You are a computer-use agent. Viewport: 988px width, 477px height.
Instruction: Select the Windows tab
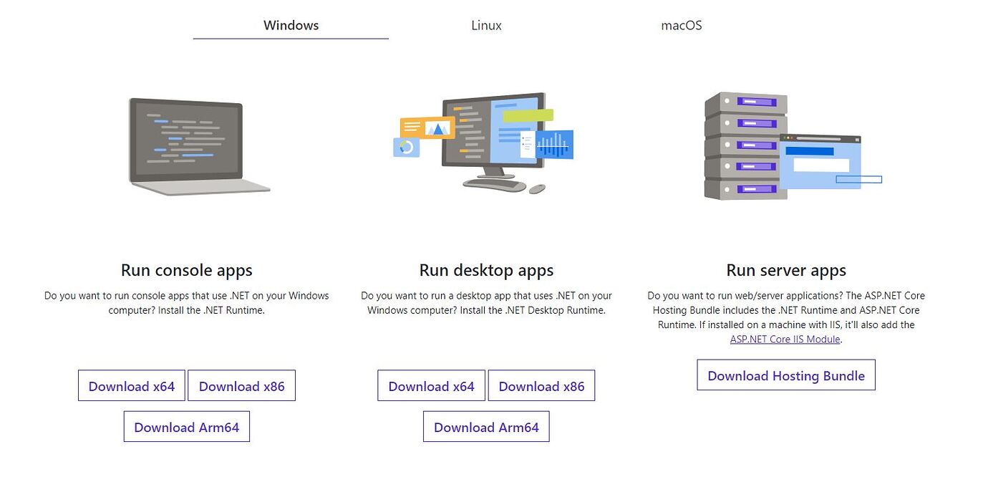[x=291, y=25]
